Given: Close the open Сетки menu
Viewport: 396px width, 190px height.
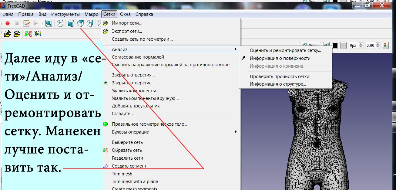Looking at the screenshot, I should click(109, 14).
